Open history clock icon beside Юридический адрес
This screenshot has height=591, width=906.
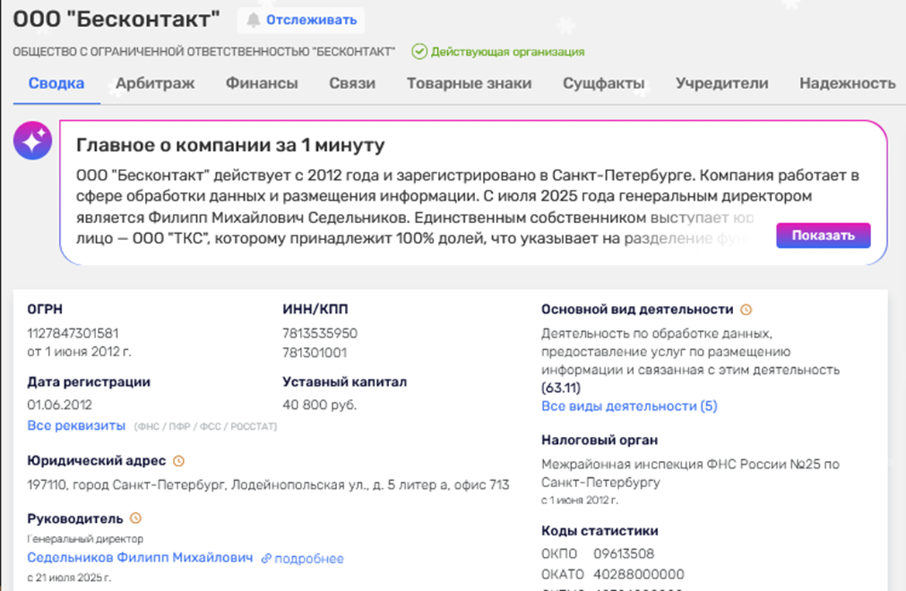point(178,461)
